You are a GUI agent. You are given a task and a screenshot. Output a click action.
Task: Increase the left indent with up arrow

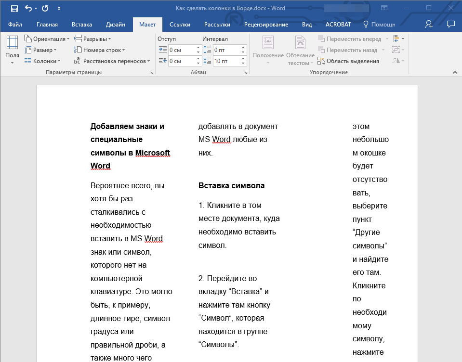click(x=198, y=47)
